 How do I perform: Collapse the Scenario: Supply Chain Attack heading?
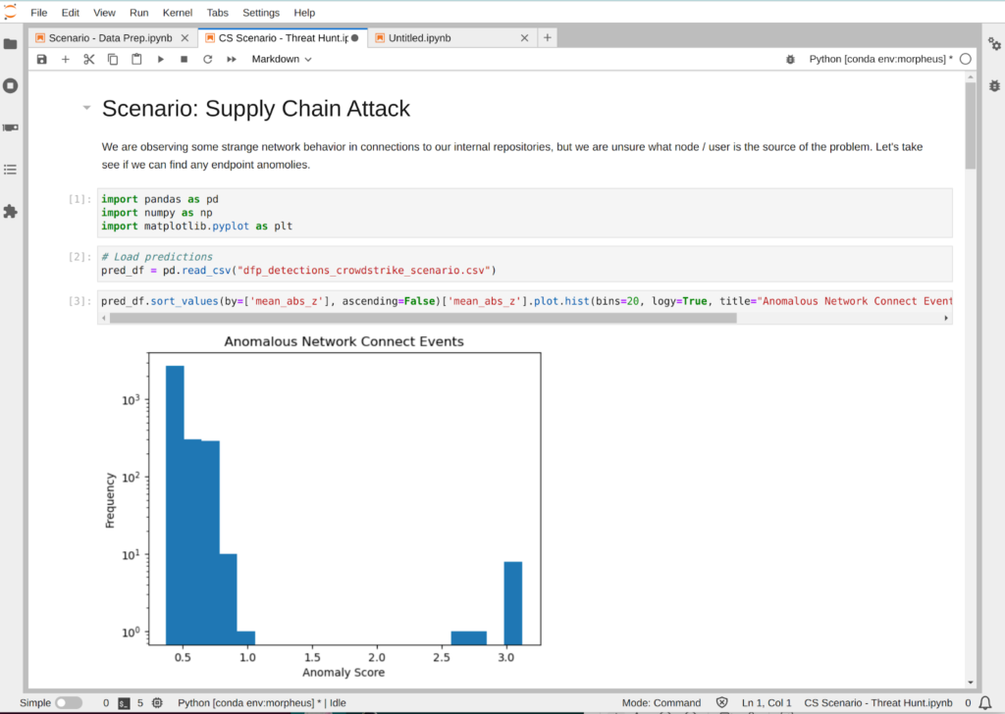pos(86,108)
